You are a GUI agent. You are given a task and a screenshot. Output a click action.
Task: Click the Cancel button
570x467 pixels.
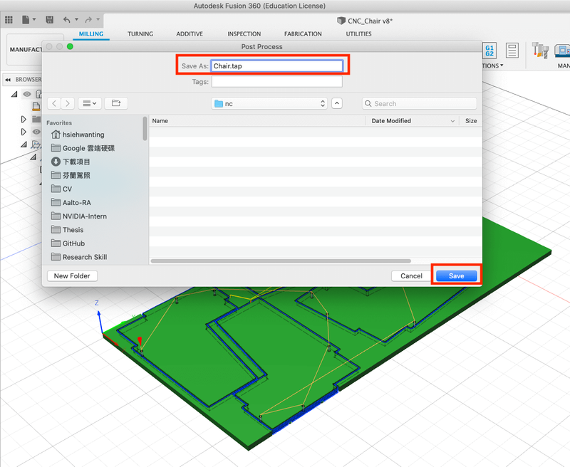pos(411,276)
